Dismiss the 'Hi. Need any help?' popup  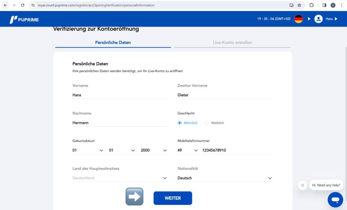coord(303,185)
